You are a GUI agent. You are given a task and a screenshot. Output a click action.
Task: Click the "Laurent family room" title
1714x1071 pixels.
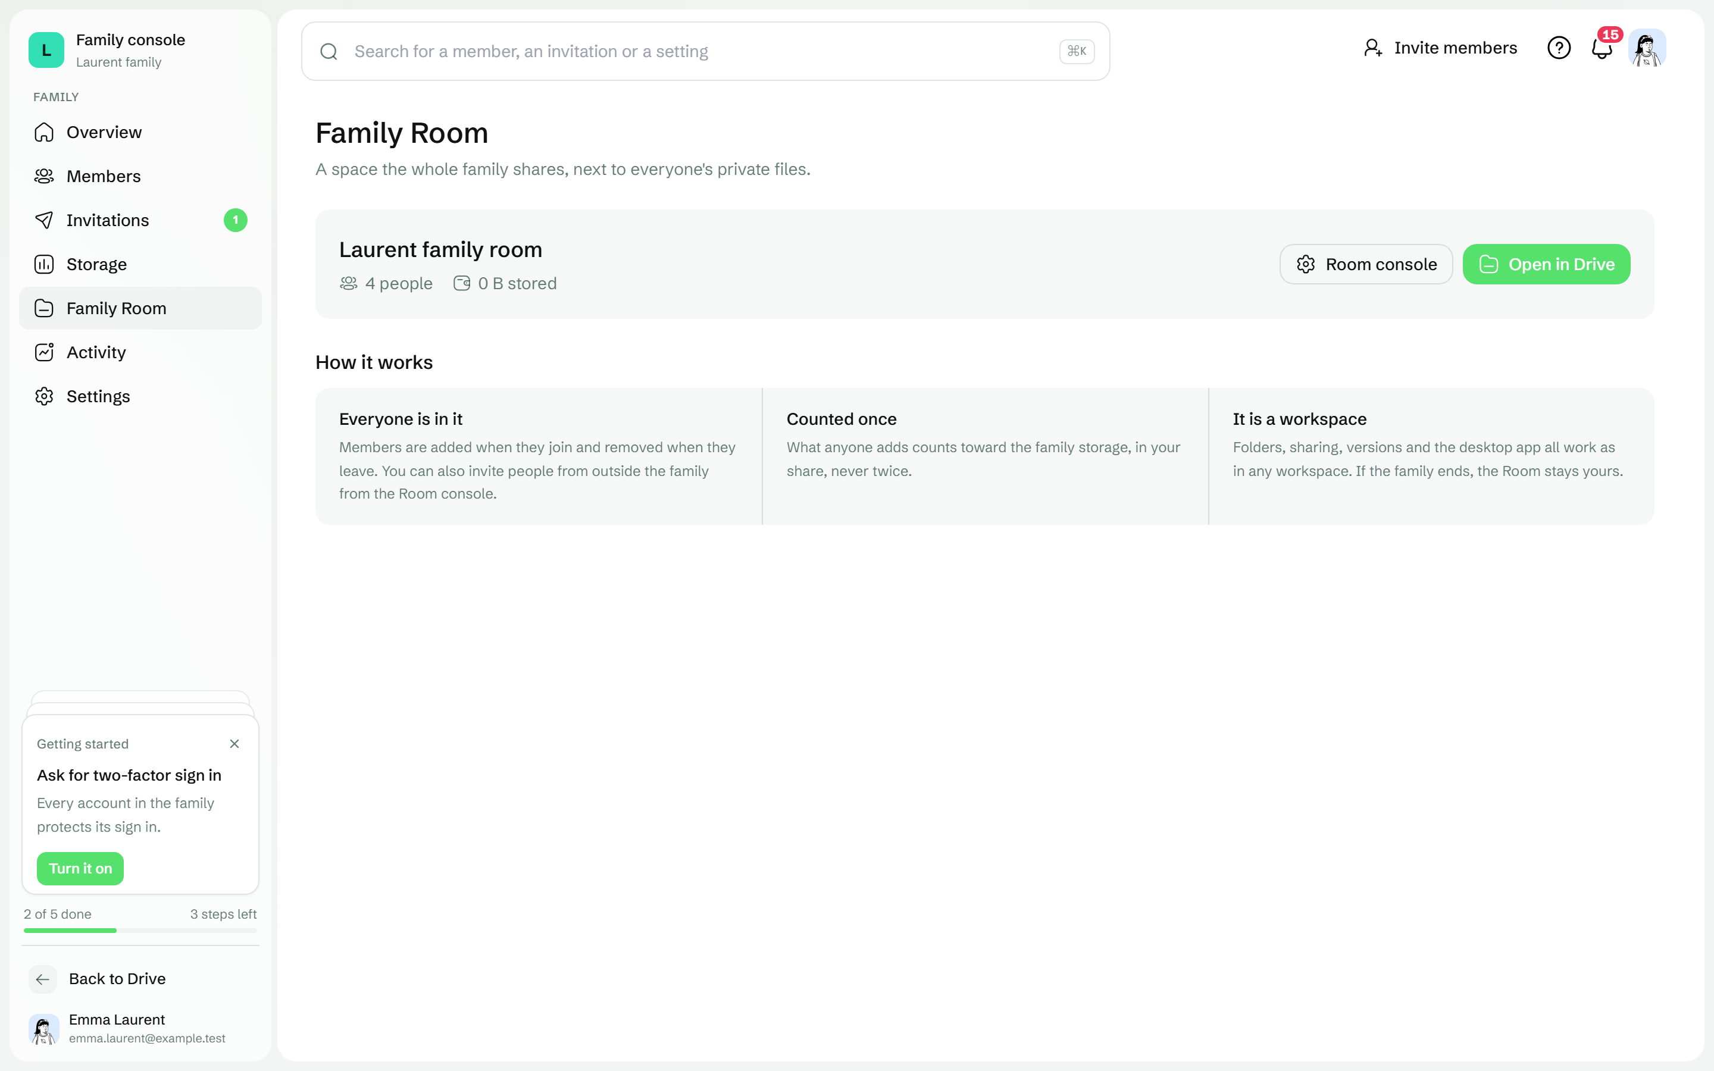coord(440,249)
